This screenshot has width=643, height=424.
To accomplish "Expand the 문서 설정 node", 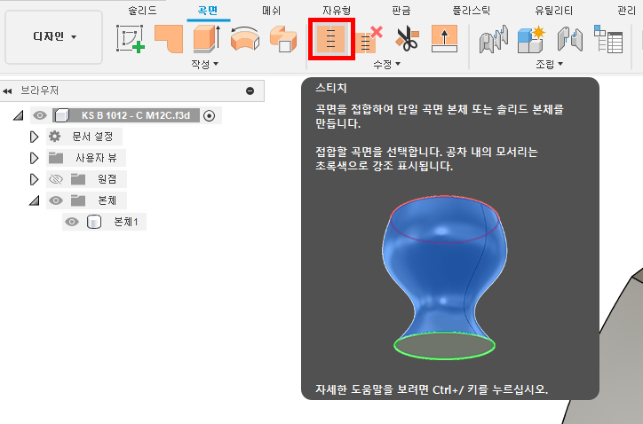I will (x=34, y=137).
